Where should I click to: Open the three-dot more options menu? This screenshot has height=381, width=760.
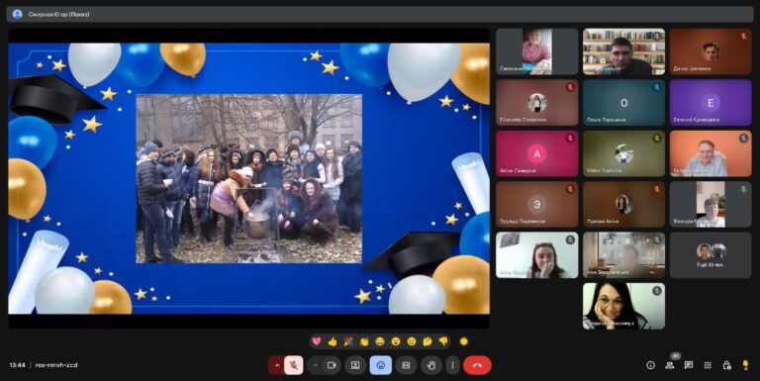(452, 365)
